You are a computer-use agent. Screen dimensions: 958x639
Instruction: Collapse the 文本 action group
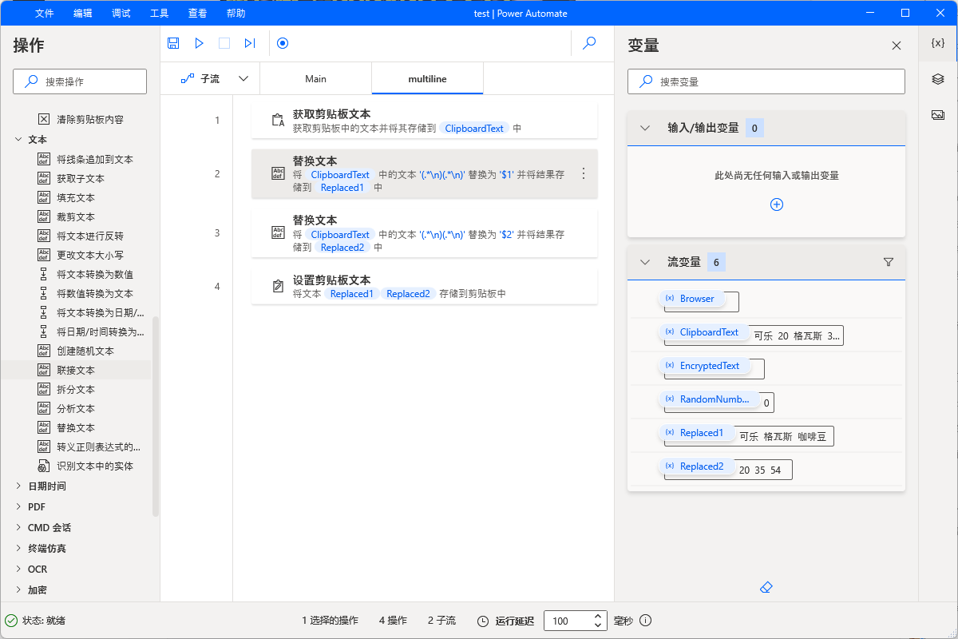click(x=19, y=139)
